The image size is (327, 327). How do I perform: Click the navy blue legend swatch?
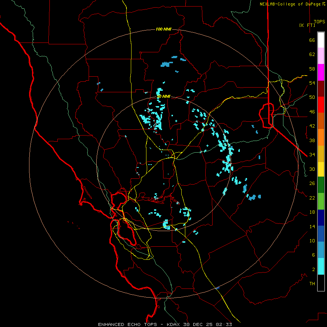coord(321,218)
